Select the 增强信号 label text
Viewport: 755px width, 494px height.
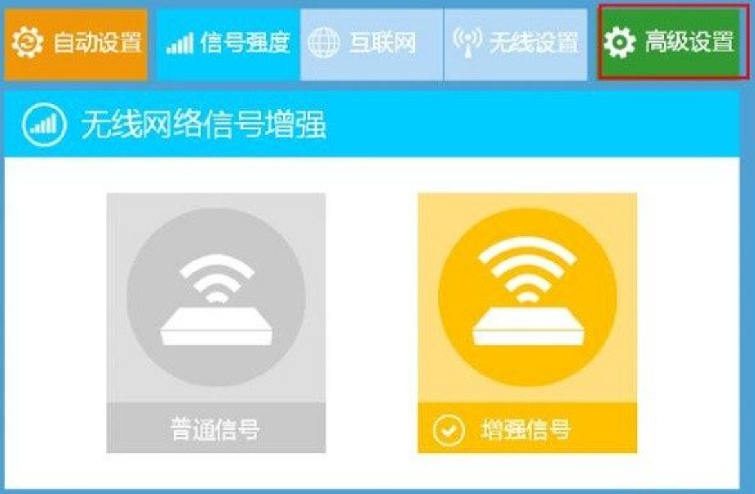[x=526, y=430]
